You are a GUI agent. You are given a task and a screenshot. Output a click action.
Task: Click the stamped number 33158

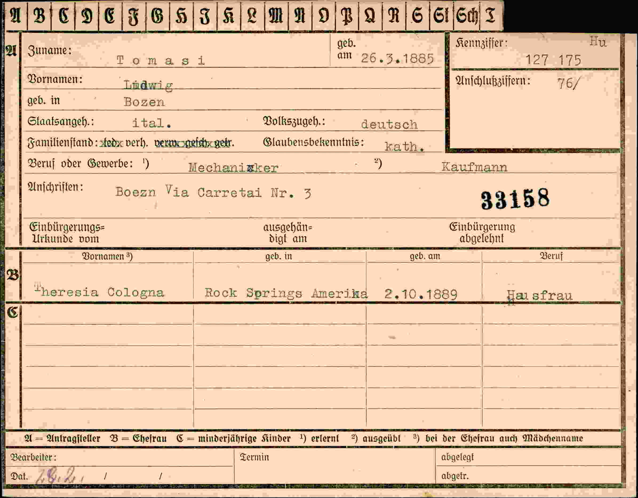point(515,199)
